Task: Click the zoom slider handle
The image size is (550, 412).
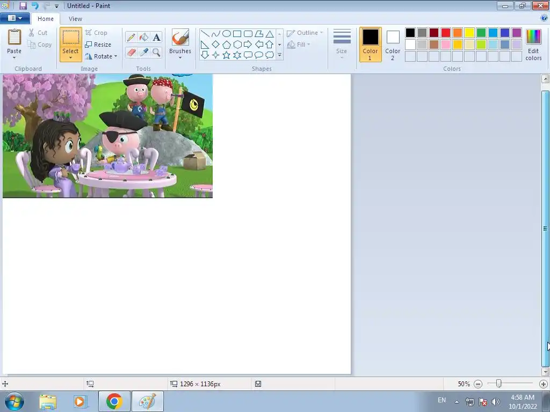Action: (x=498, y=384)
